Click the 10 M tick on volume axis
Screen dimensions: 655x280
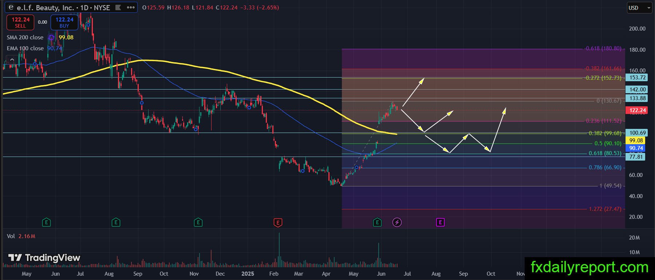(x=635, y=252)
